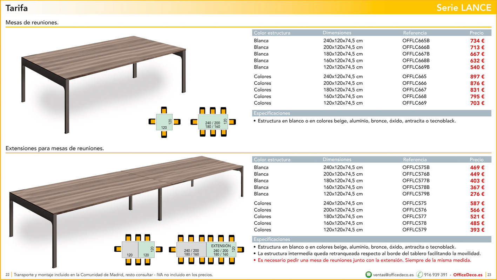Screen dimensions: 497x280
Task: Click price 703 €
Action: 477,103
